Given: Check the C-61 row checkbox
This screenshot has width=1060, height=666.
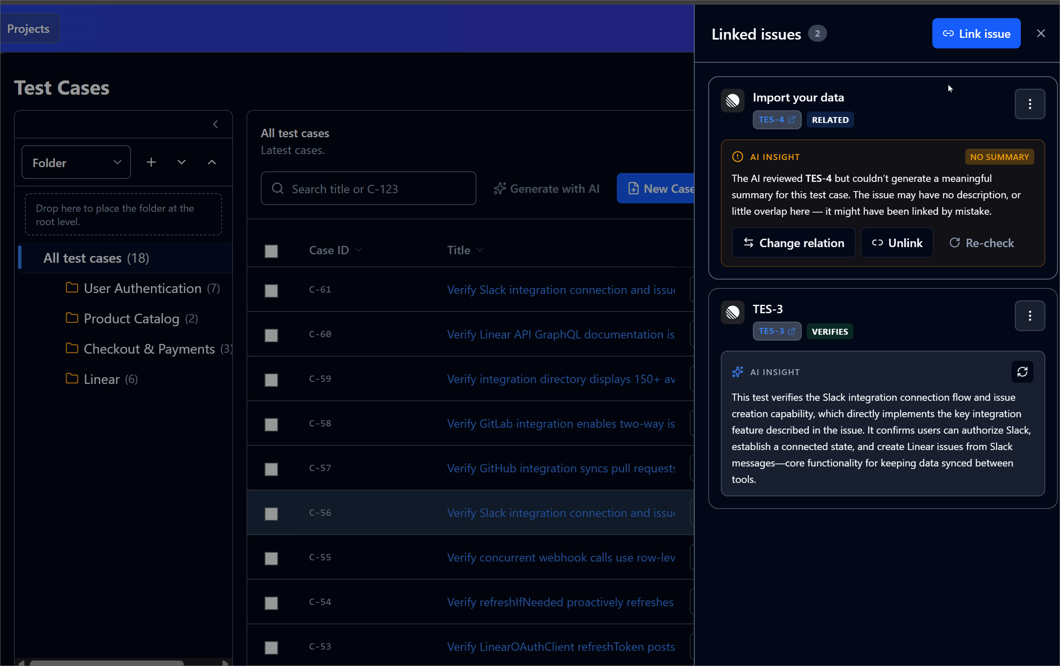Looking at the screenshot, I should coord(271,291).
